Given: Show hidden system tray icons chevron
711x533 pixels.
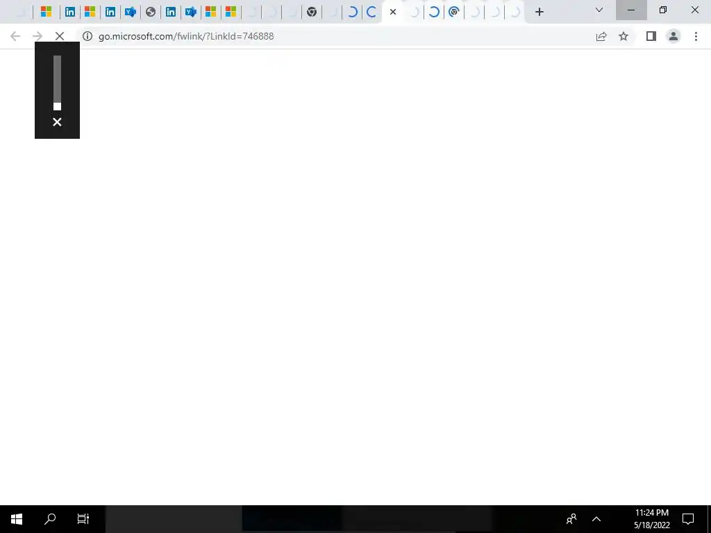Looking at the screenshot, I should 596,519.
